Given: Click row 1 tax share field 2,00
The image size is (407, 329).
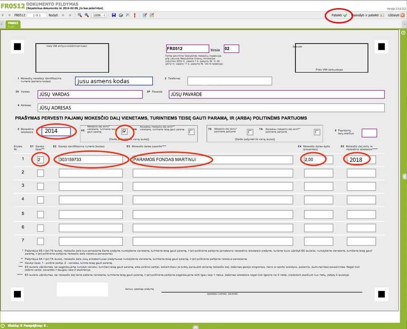Looking at the screenshot, I should pyautogui.click(x=318, y=160).
